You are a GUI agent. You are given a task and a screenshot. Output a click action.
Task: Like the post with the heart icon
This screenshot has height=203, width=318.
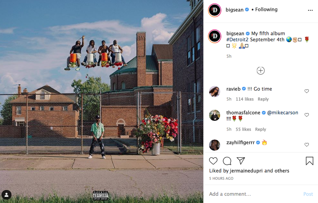click(x=213, y=161)
